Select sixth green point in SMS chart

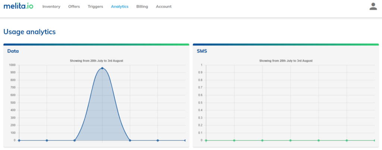tap(347, 140)
